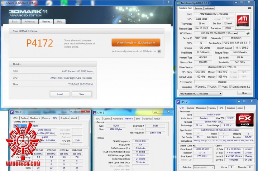
Task: Click AMD FX-8150 Eight-Core Processor detail row
Action: tap(53, 78)
